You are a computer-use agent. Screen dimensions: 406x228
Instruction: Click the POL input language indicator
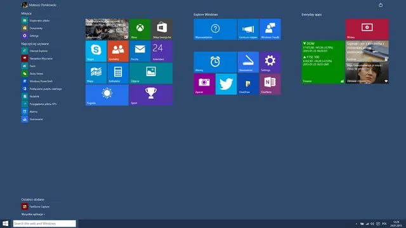(384, 224)
